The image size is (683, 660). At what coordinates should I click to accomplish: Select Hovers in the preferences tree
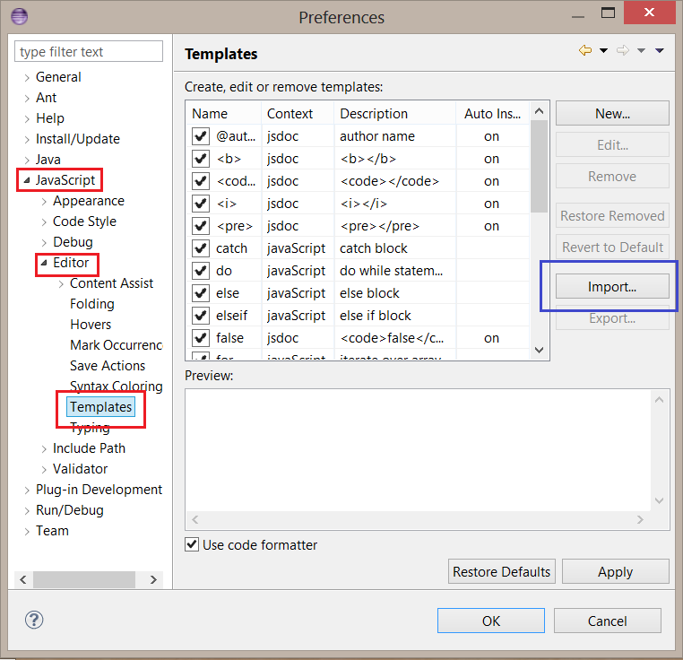91,325
